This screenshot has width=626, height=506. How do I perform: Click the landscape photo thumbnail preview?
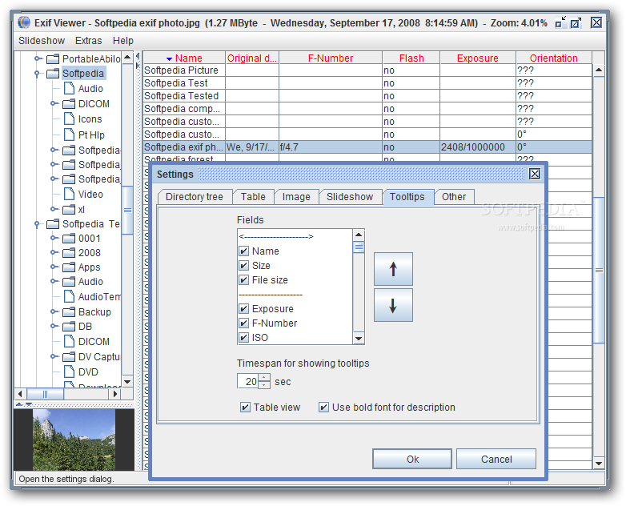(74, 440)
